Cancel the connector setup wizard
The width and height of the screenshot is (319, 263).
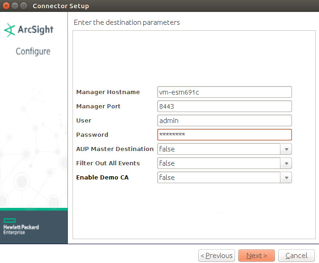coord(296,256)
